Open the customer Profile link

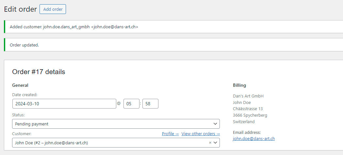point(170,134)
